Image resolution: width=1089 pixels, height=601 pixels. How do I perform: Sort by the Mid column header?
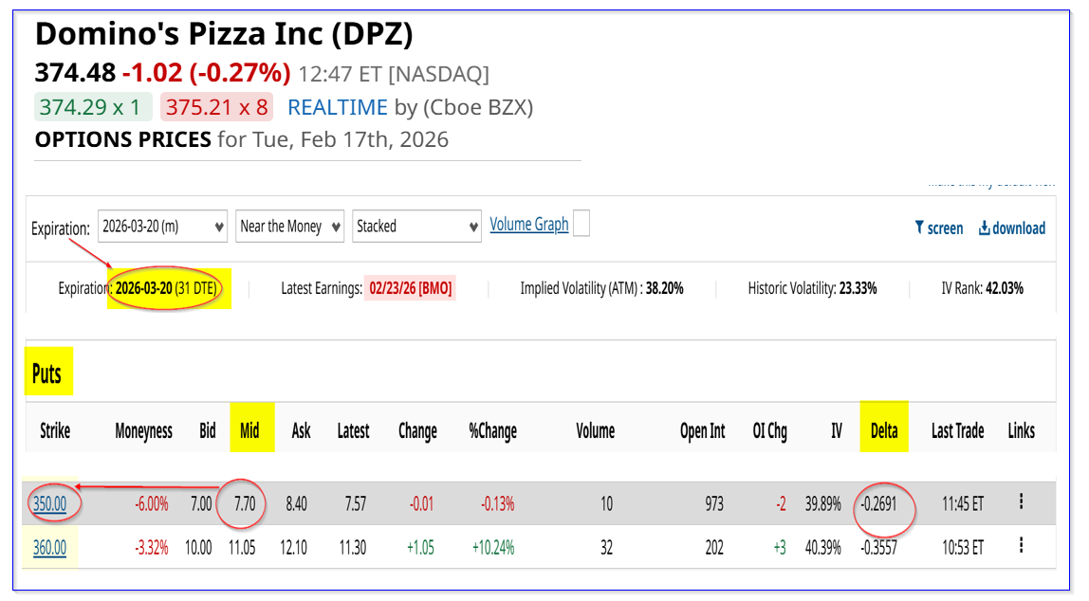click(x=249, y=431)
